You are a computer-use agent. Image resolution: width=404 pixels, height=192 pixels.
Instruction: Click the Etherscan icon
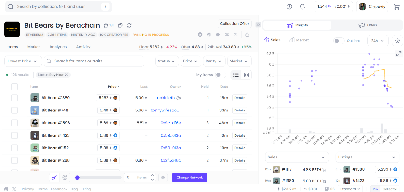pyautogui.click(x=209, y=34)
